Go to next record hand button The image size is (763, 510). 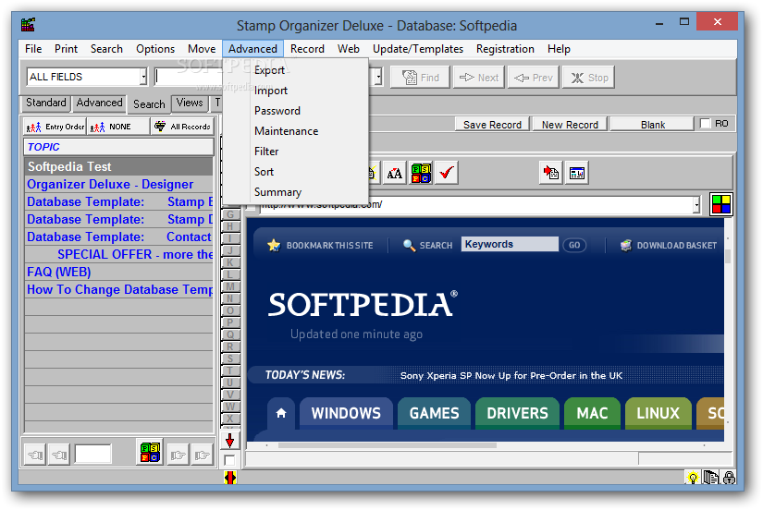coord(178,455)
